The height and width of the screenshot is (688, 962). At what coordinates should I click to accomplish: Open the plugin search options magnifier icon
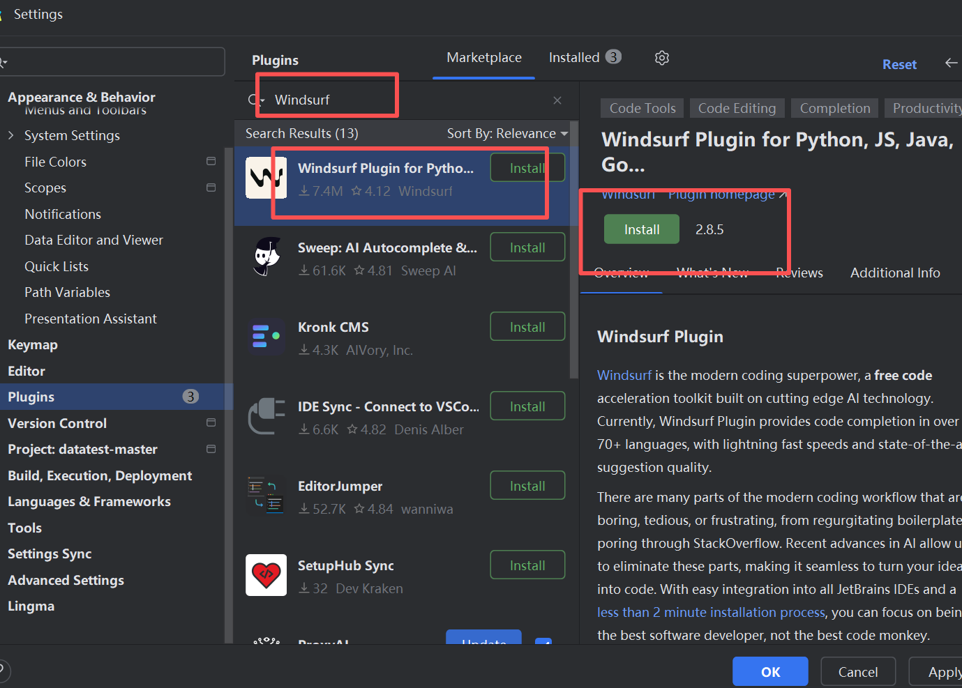(255, 100)
